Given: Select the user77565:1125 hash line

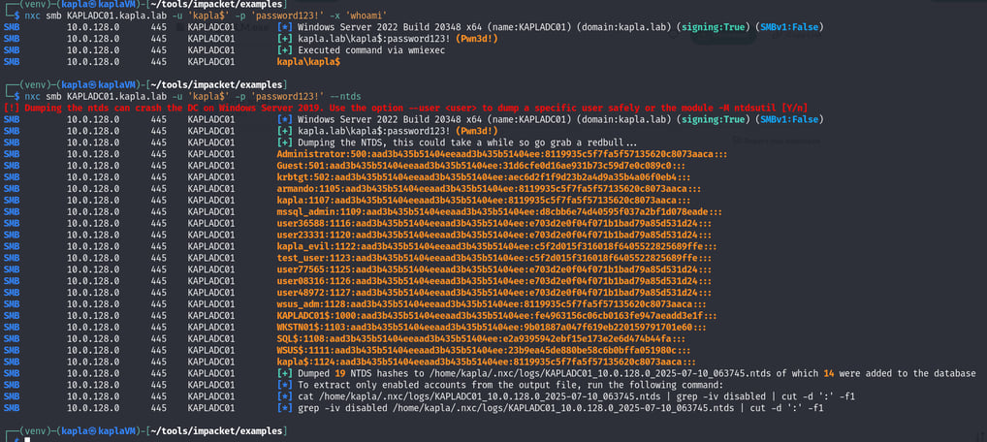Looking at the screenshot, I should tap(493, 270).
